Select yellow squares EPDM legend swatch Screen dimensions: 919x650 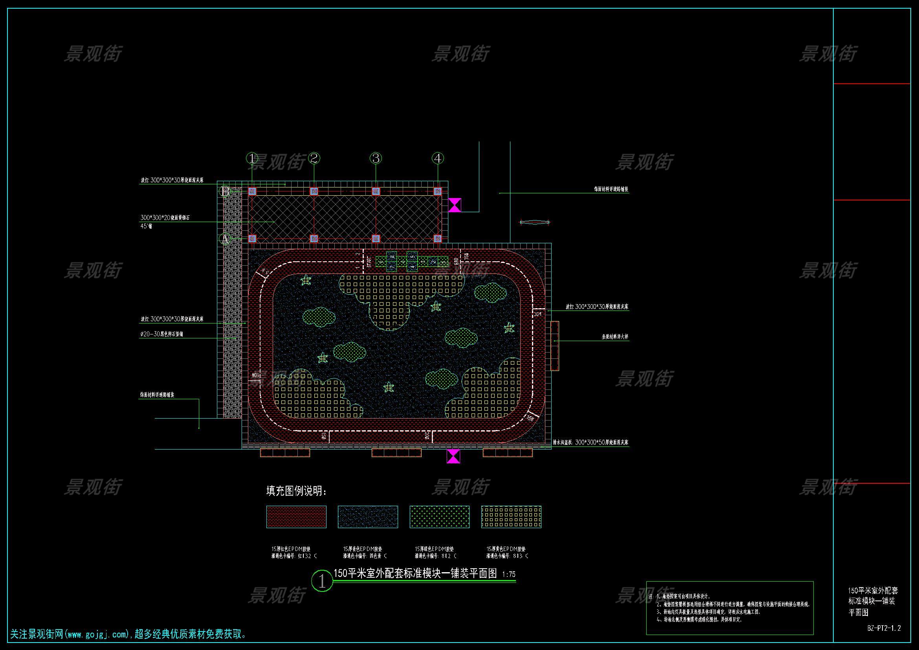[511, 517]
